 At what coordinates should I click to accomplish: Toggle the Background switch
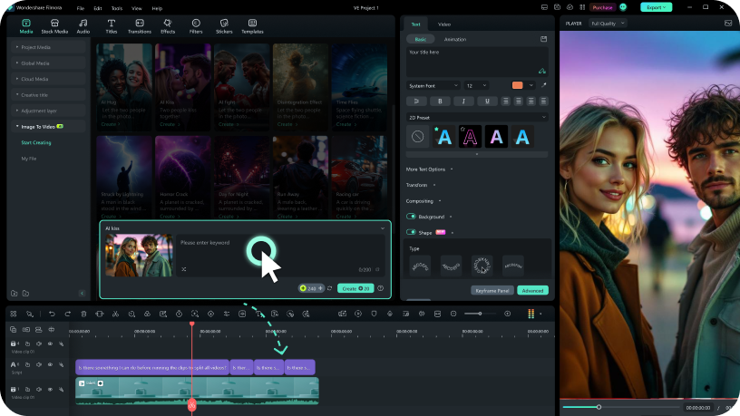tap(411, 217)
